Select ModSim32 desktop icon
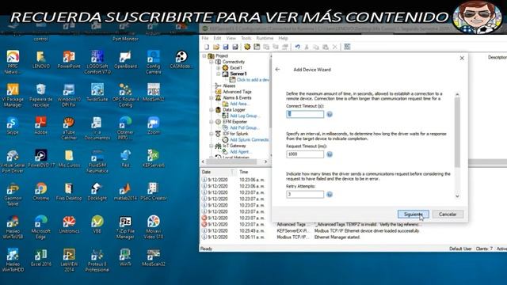Image resolution: width=507 pixels, height=285 pixels. (x=153, y=93)
